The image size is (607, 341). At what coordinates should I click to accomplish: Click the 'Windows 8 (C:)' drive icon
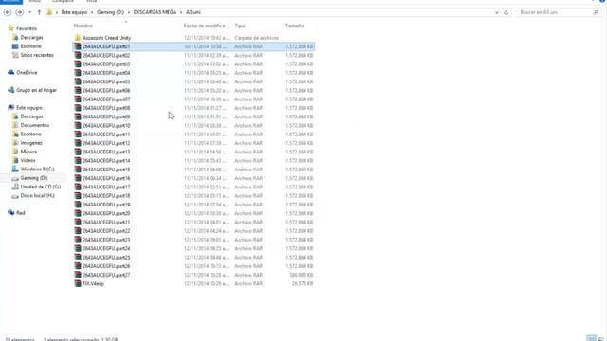[15, 169]
